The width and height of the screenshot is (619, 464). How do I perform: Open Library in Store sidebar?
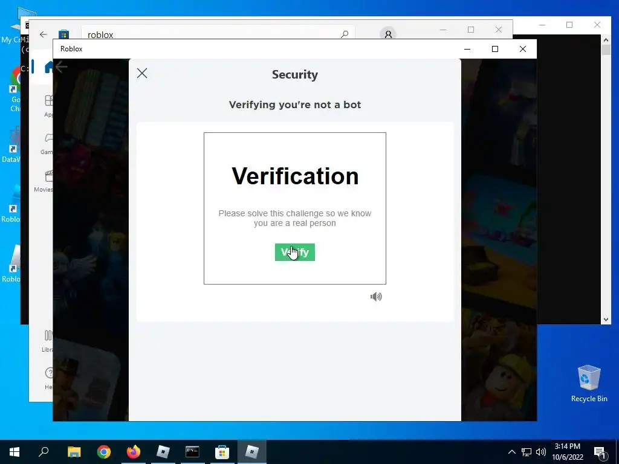(47, 341)
